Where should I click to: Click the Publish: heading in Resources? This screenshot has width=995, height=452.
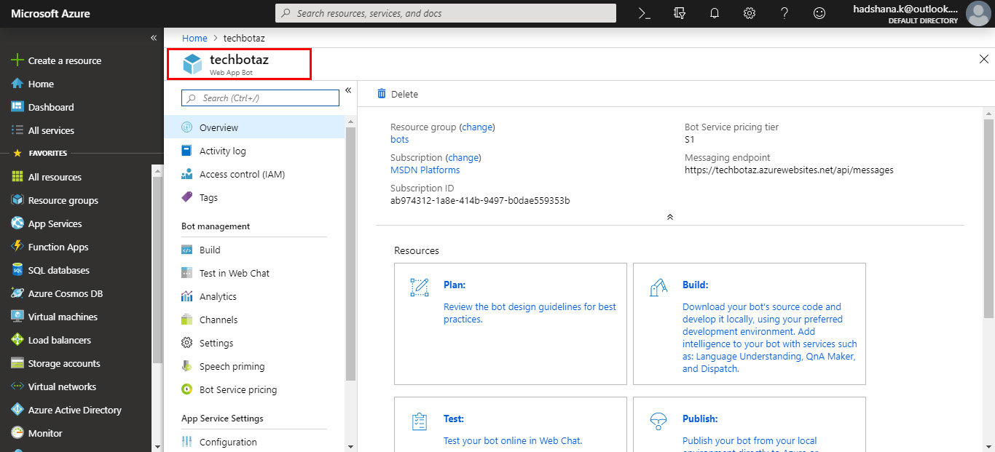coord(700,419)
